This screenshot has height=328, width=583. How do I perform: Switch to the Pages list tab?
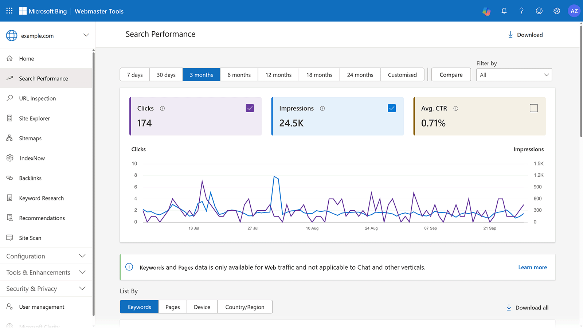(x=172, y=306)
